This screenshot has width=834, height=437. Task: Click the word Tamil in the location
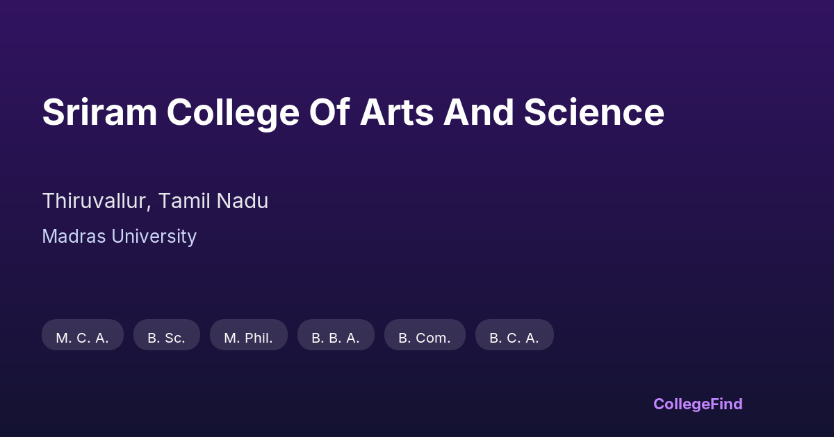pyautogui.click(x=183, y=201)
